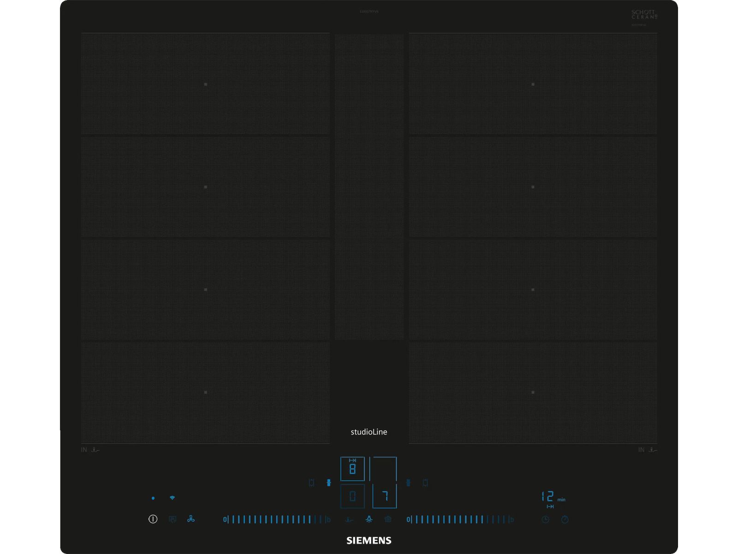Tap the frying sensor icon left of light bulb
Image resolution: width=738 pixels, height=554 pixels.
click(x=349, y=520)
